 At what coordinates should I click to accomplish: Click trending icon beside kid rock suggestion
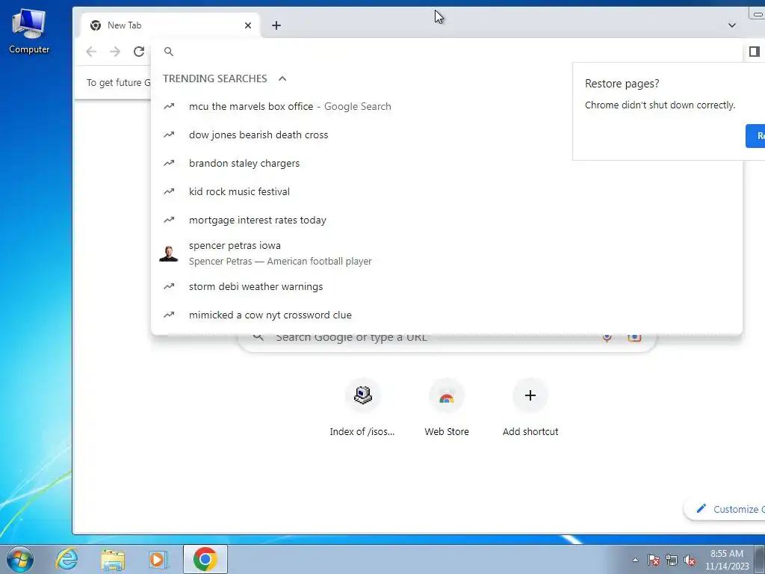tap(169, 191)
